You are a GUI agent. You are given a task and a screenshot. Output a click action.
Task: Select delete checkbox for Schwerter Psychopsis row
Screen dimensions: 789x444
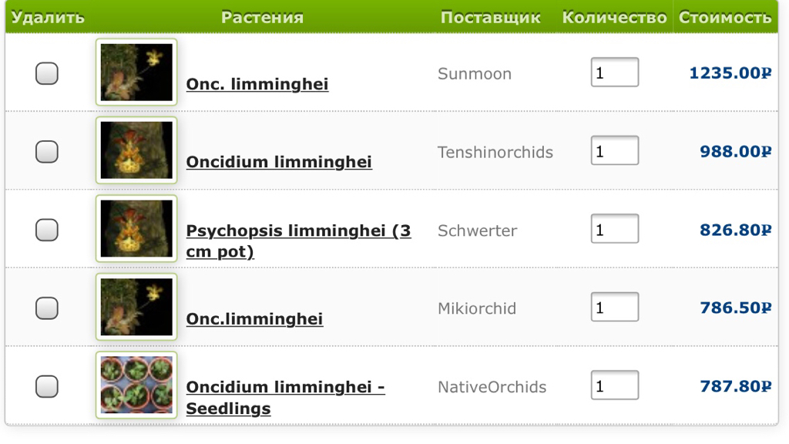47,230
